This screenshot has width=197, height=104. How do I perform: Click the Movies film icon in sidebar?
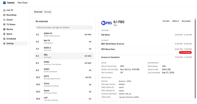pos(4,29)
